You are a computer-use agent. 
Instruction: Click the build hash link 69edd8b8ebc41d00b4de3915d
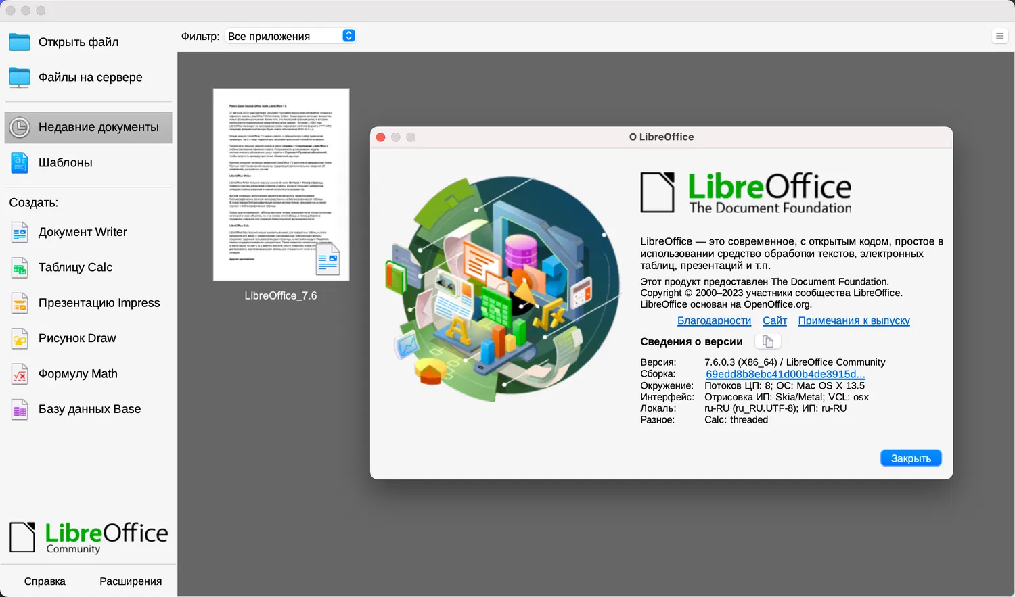786,374
